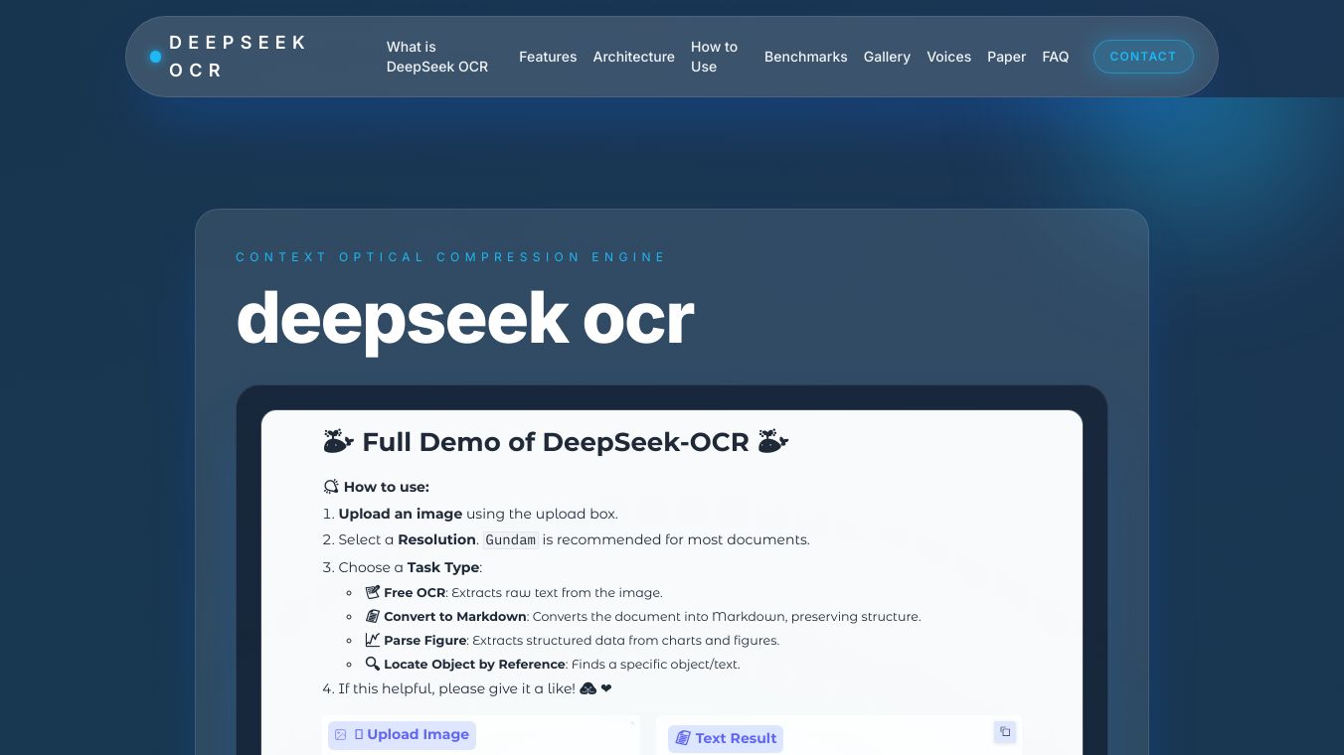Click the speech bubble icon beside How to use

pyautogui.click(x=331, y=487)
